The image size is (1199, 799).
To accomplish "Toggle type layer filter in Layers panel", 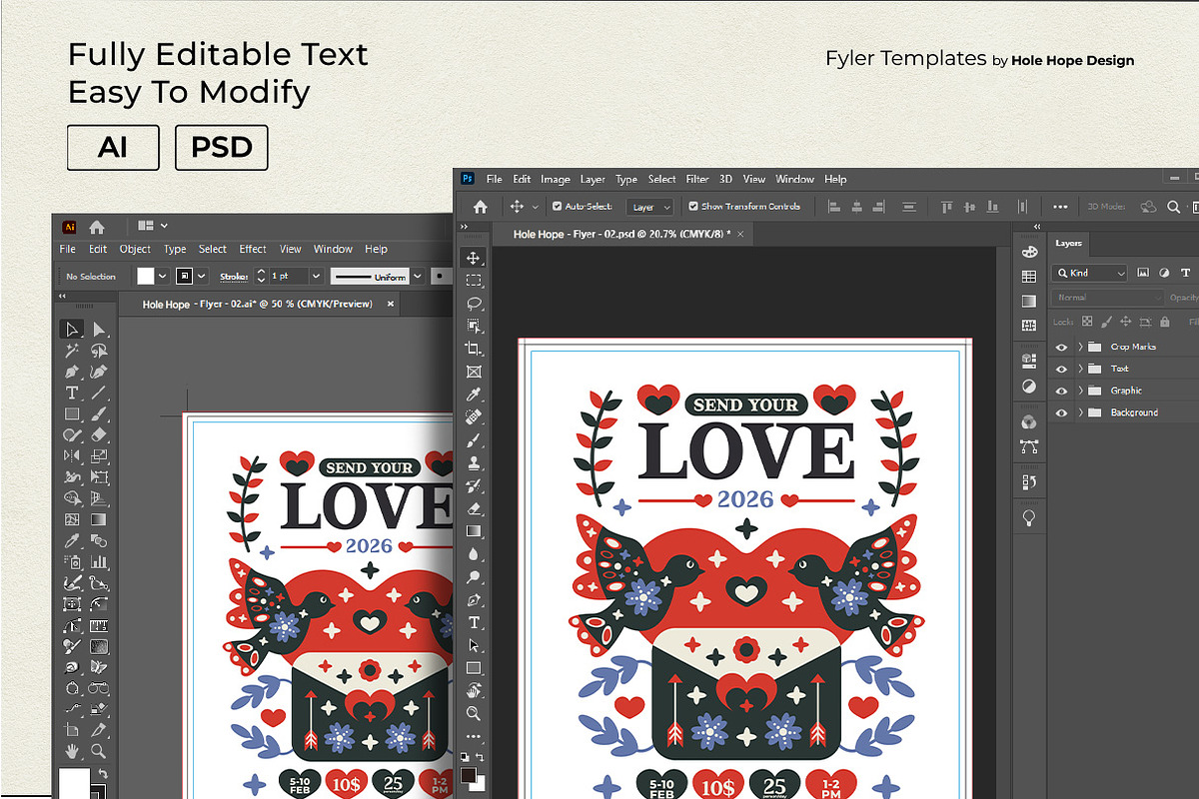I will pos(1186,273).
